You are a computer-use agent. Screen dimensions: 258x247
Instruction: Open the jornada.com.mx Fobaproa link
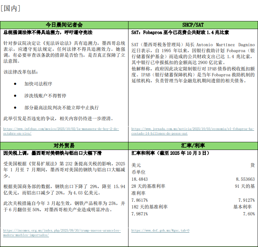click(x=193, y=129)
